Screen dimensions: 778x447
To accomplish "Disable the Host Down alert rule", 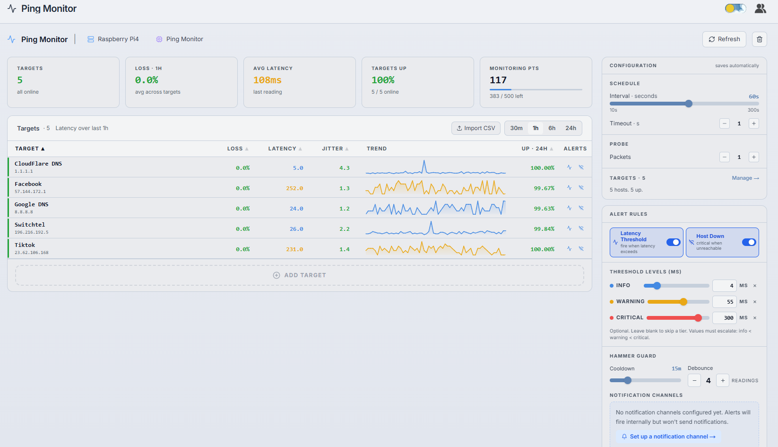I will coord(749,242).
